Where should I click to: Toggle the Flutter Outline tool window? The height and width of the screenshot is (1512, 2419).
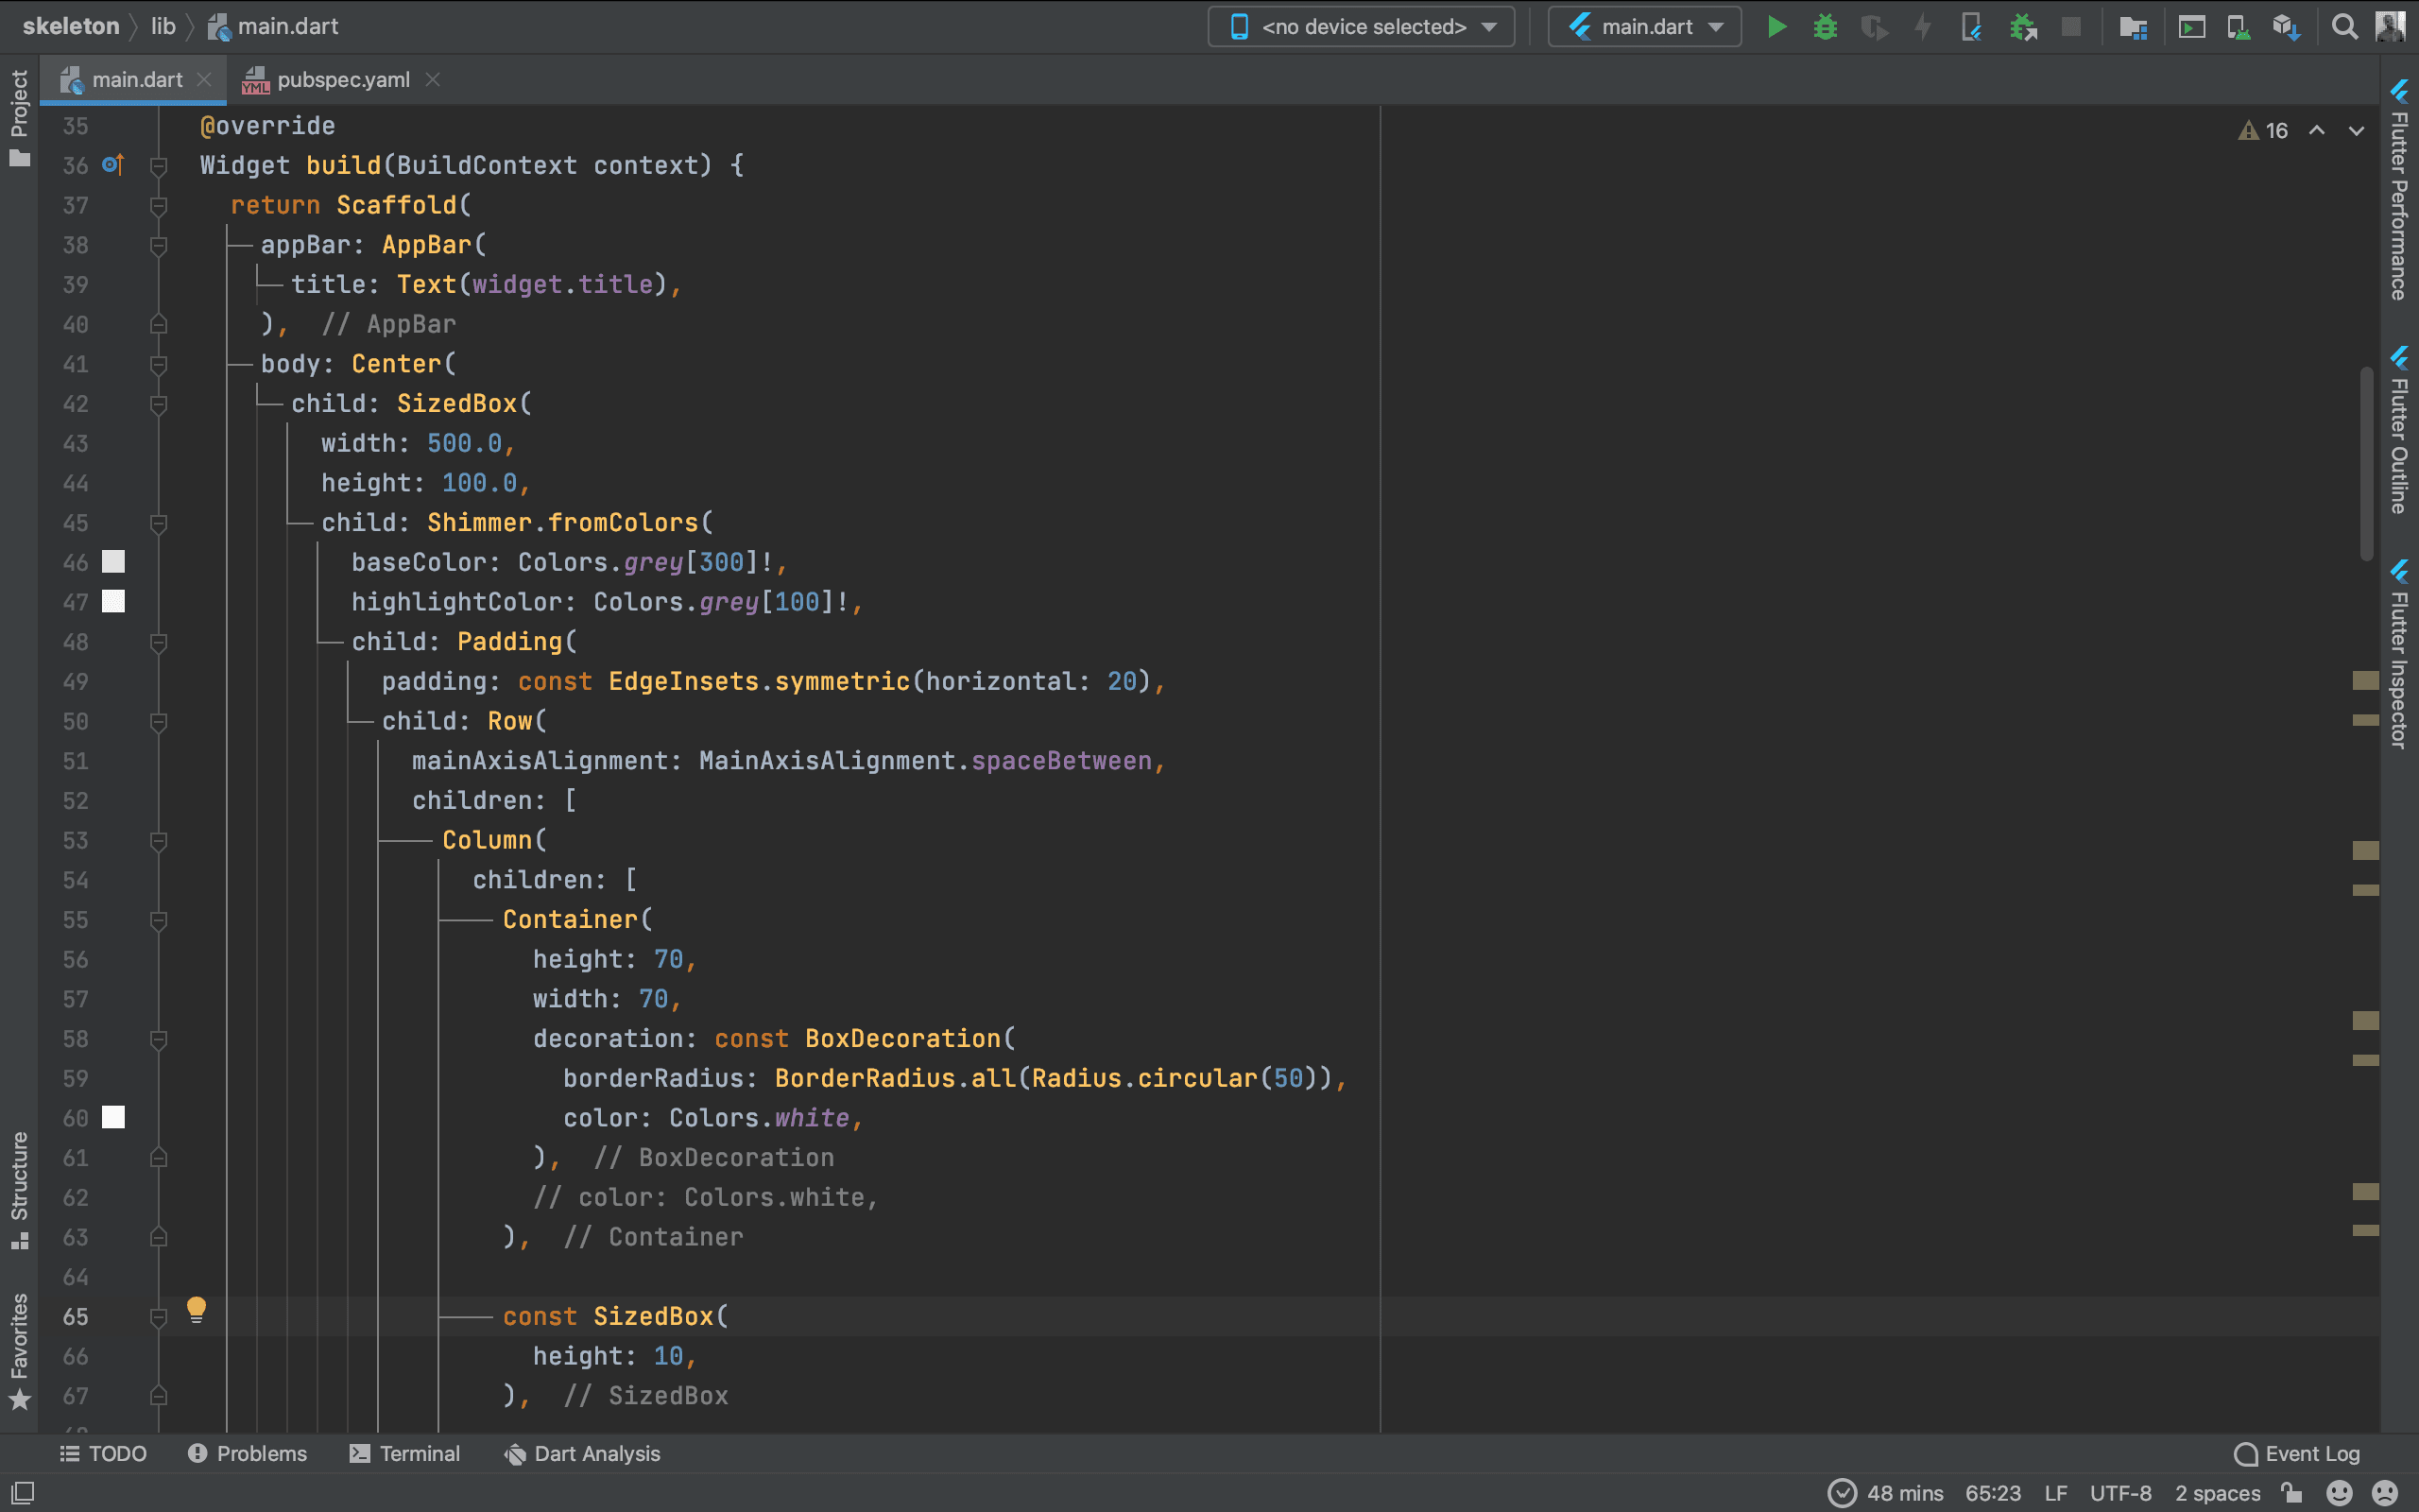2399,430
